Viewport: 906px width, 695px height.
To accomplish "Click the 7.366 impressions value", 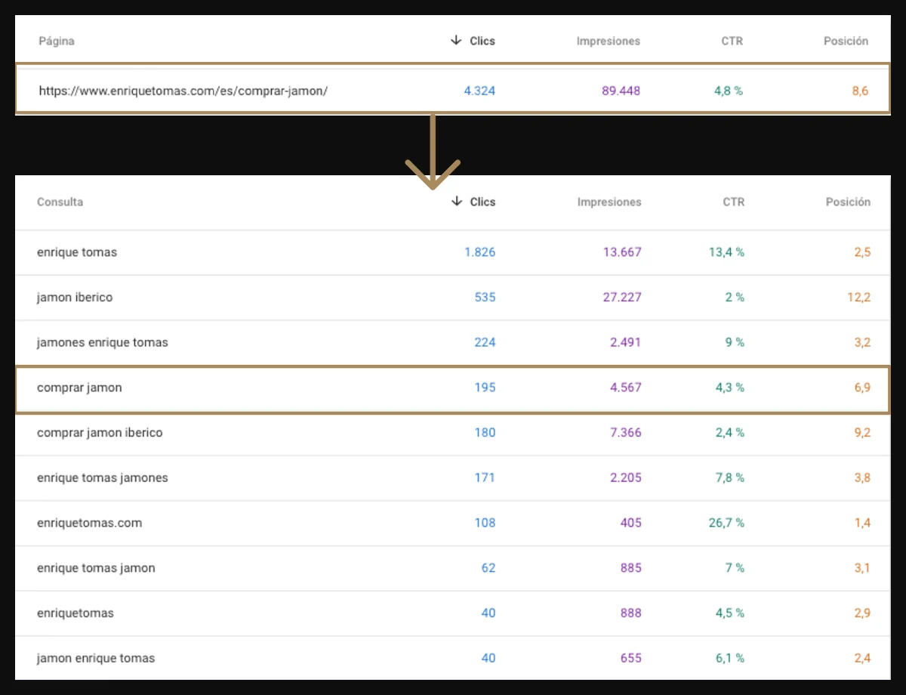I will [626, 433].
